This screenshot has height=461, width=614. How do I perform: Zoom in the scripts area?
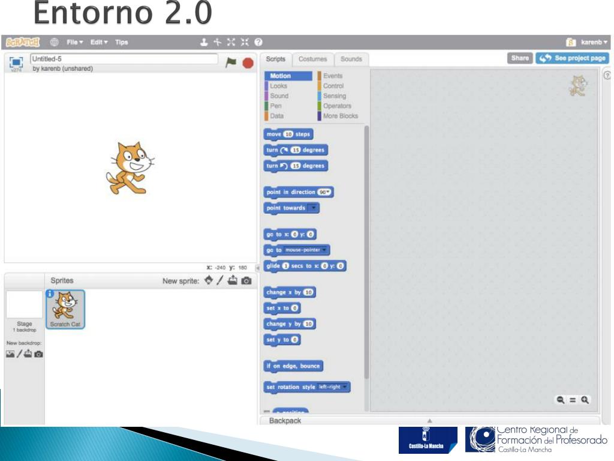pyautogui.click(x=585, y=400)
